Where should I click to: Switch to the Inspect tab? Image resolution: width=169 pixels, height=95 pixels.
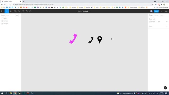click(x=161, y=15)
